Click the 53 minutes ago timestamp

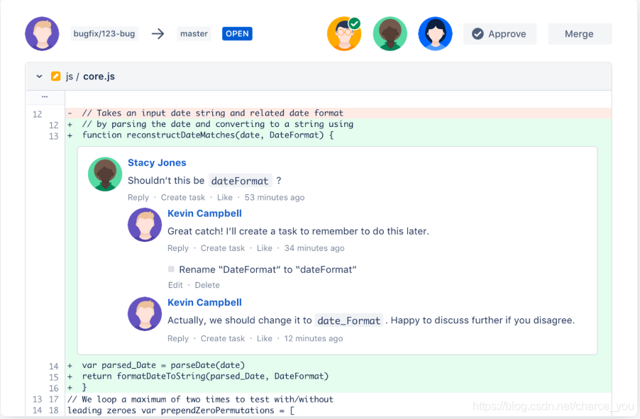[x=275, y=198]
